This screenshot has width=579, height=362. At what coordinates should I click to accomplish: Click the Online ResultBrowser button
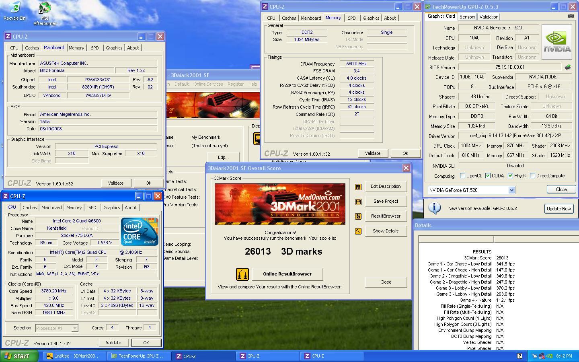tap(287, 274)
